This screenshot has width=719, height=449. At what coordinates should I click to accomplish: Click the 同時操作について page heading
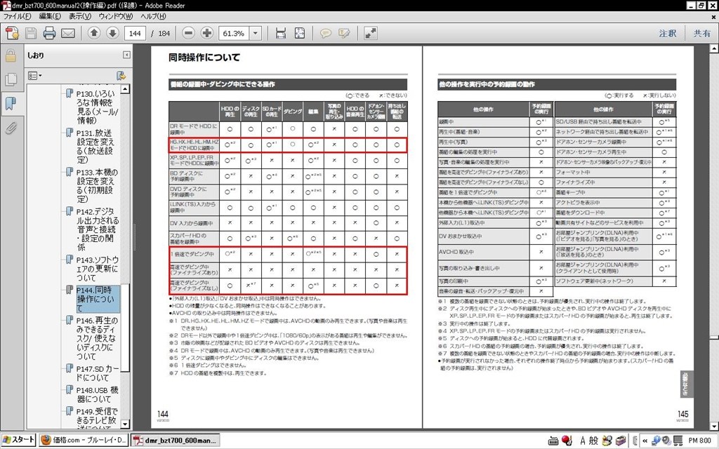click(x=204, y=58)
